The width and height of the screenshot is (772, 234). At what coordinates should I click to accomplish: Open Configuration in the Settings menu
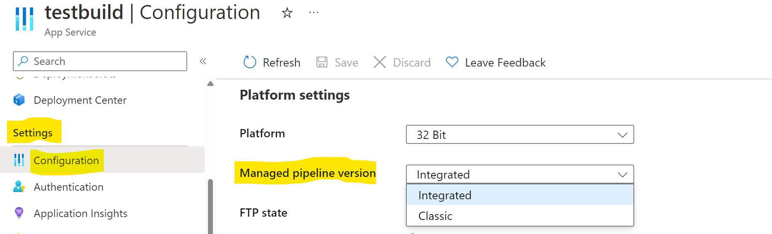point(66,160)
